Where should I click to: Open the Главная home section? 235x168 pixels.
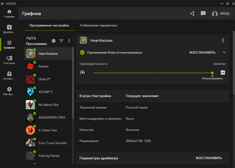(9, 14)
